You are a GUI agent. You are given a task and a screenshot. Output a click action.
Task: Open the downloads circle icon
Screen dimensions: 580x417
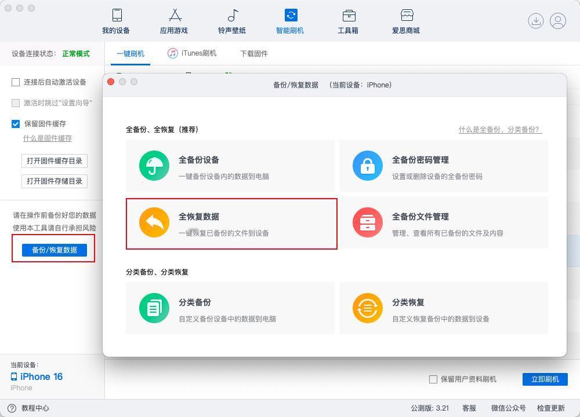[535, 21]
